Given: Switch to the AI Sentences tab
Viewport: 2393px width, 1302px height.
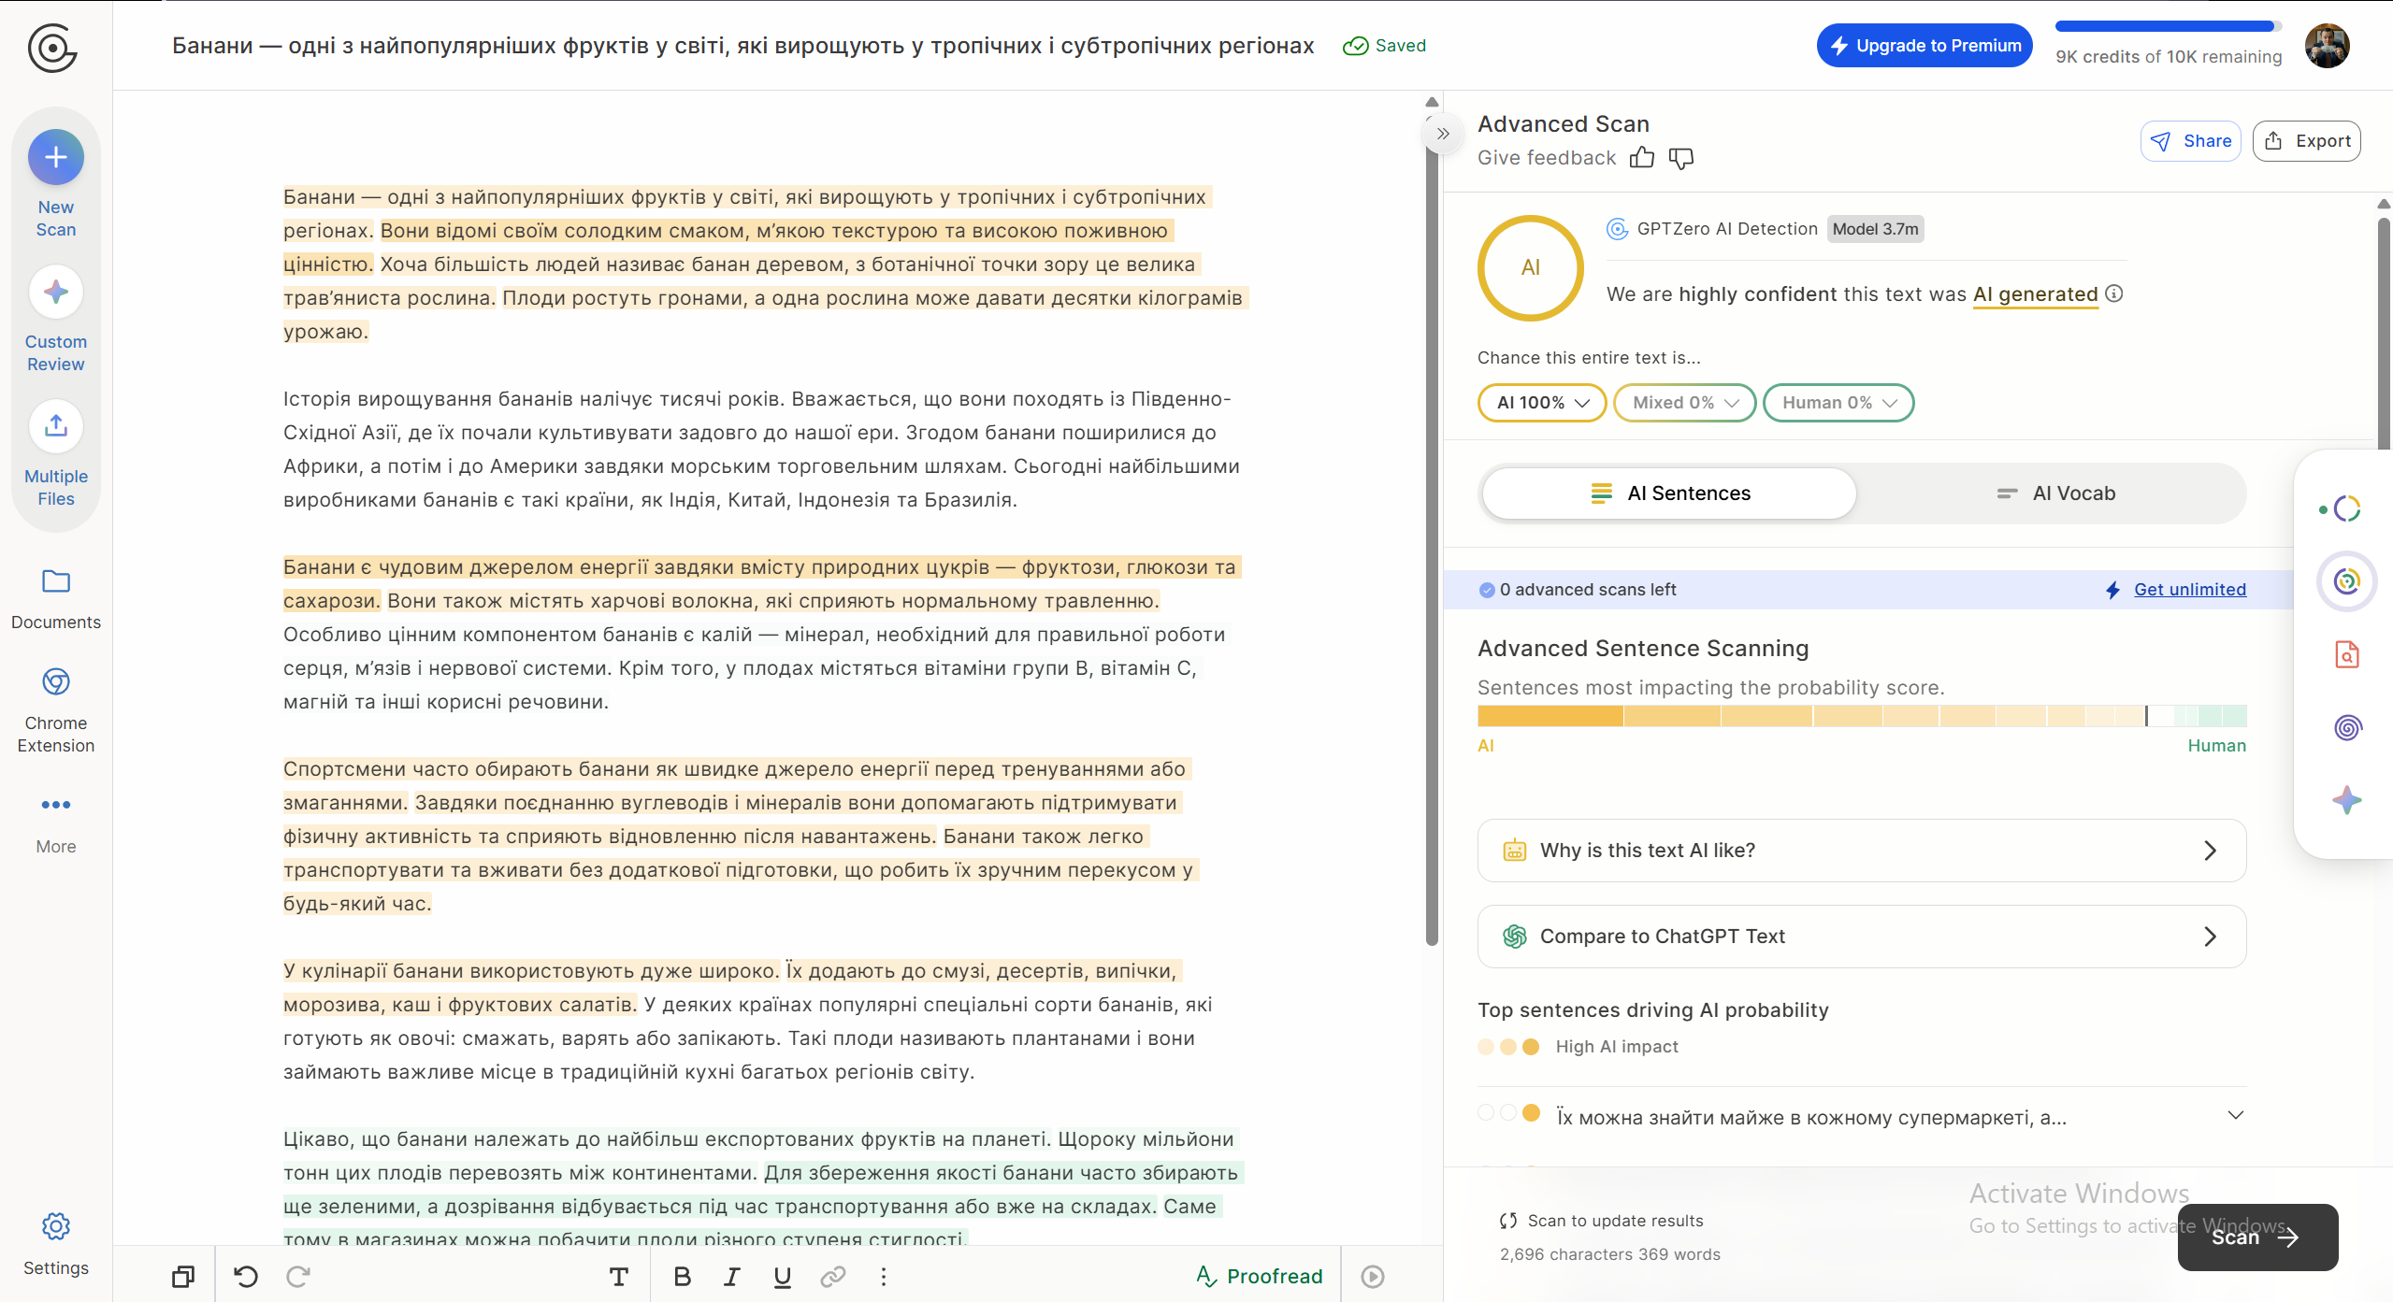Looking at the screenshot, I should pyautogui.click(x=1670, y=494).
